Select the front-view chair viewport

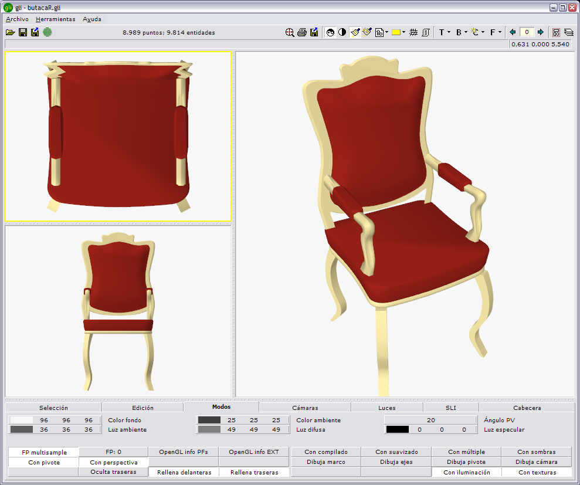pyautogui.click(x=118, y=311)
